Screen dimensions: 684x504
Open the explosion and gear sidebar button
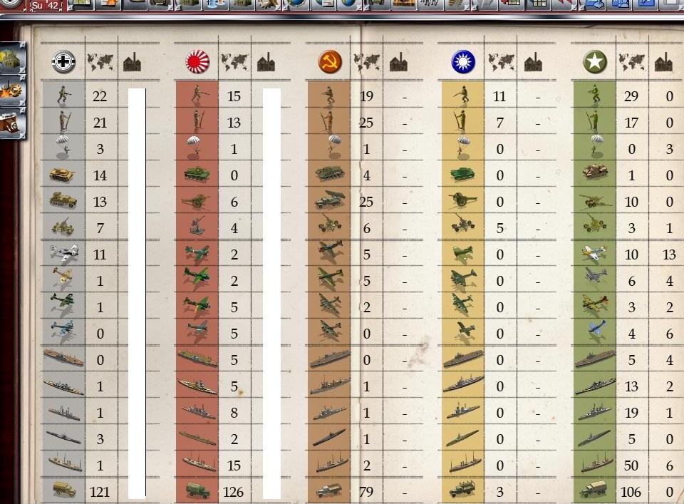click(12, 91)
